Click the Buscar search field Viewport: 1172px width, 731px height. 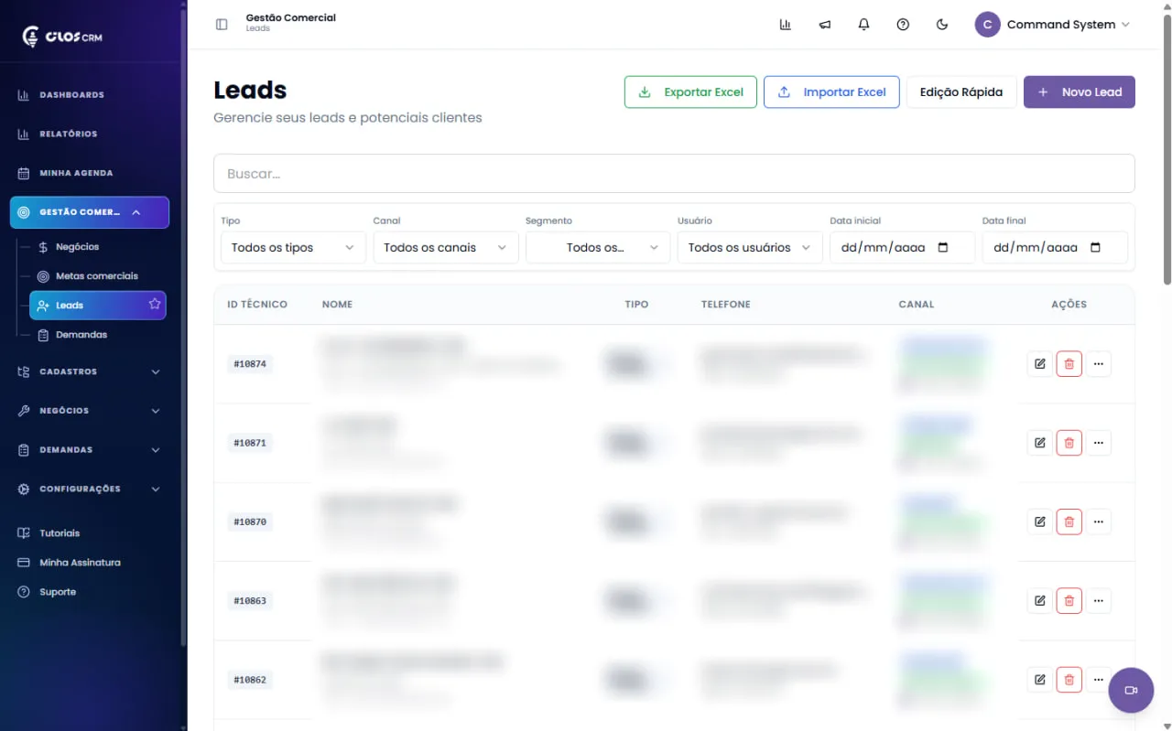pyautogui.click(x=674, y=174)
